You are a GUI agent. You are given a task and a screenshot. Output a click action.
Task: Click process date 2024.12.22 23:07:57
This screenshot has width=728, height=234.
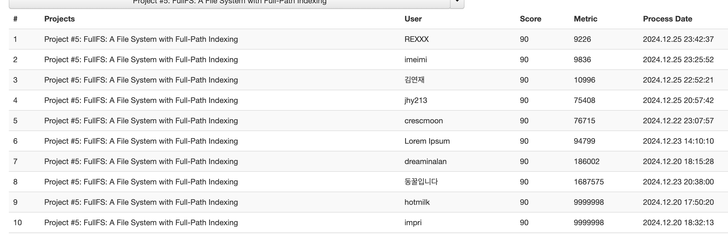[x=678, y=121]
